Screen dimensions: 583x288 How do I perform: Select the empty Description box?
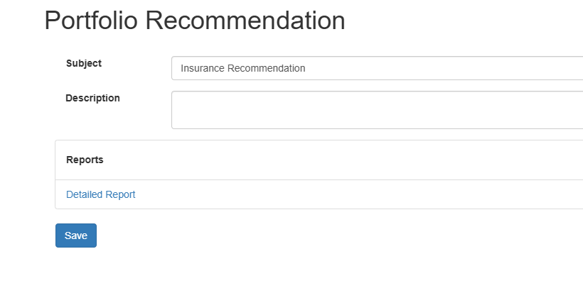tap(377, 110)
